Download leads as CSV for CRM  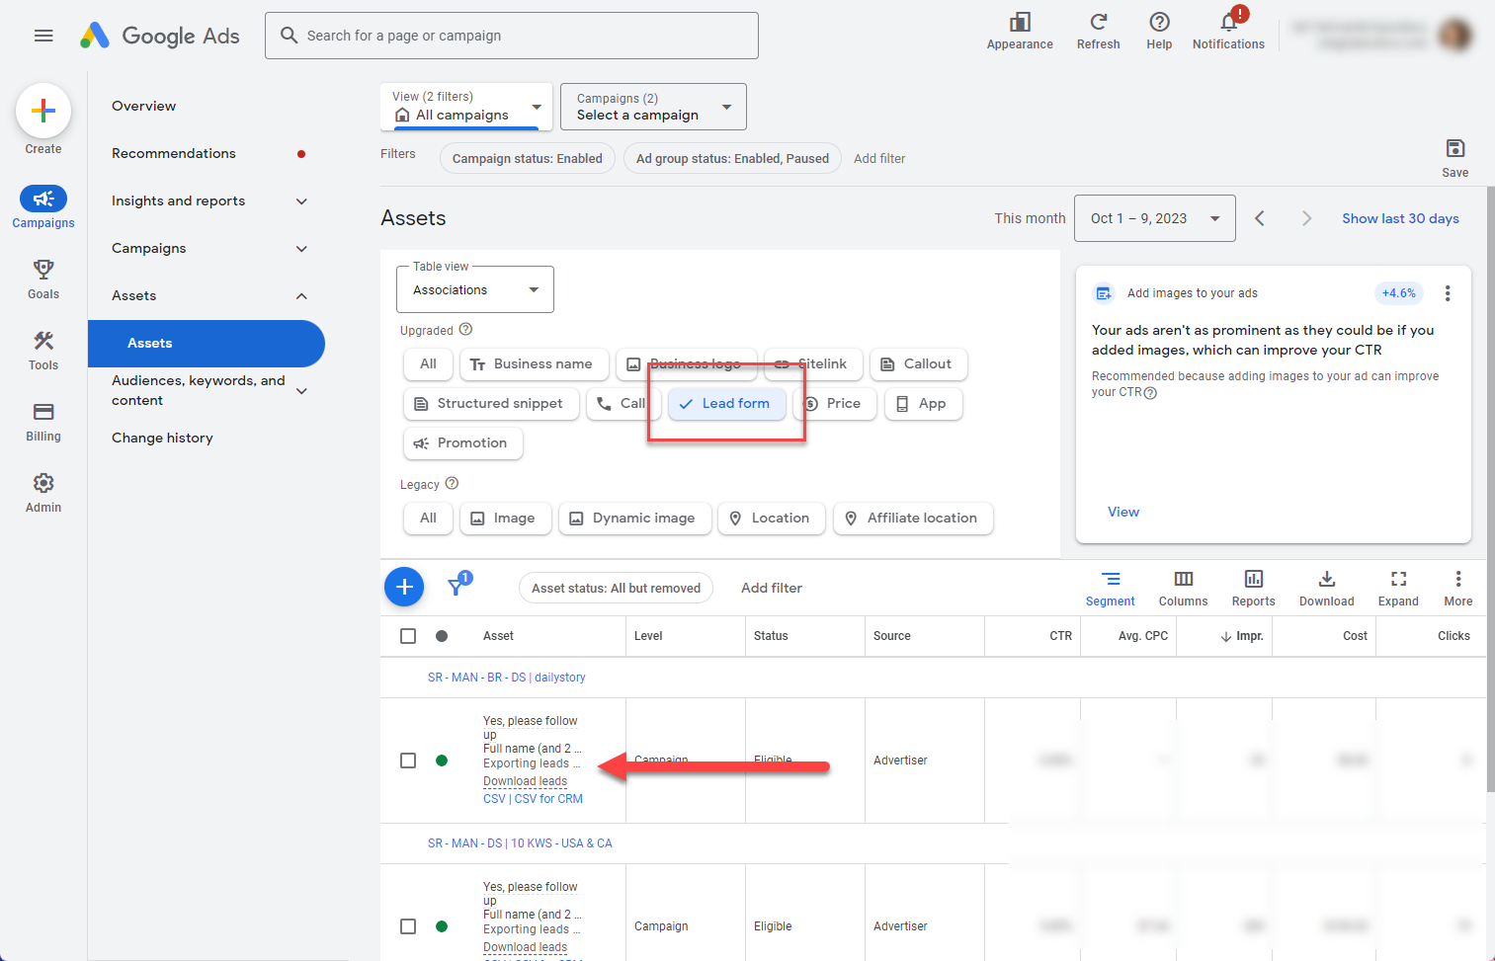[548, 799]
